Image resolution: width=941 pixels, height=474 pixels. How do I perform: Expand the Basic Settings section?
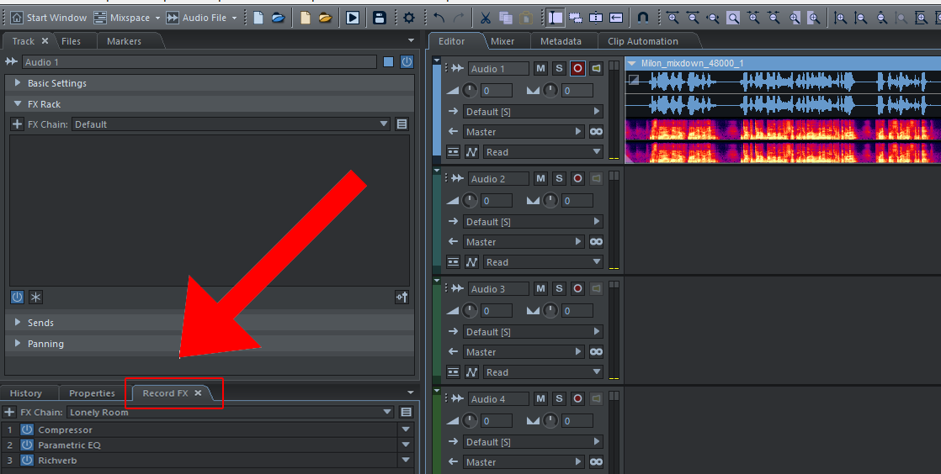(x=19, y=83)
